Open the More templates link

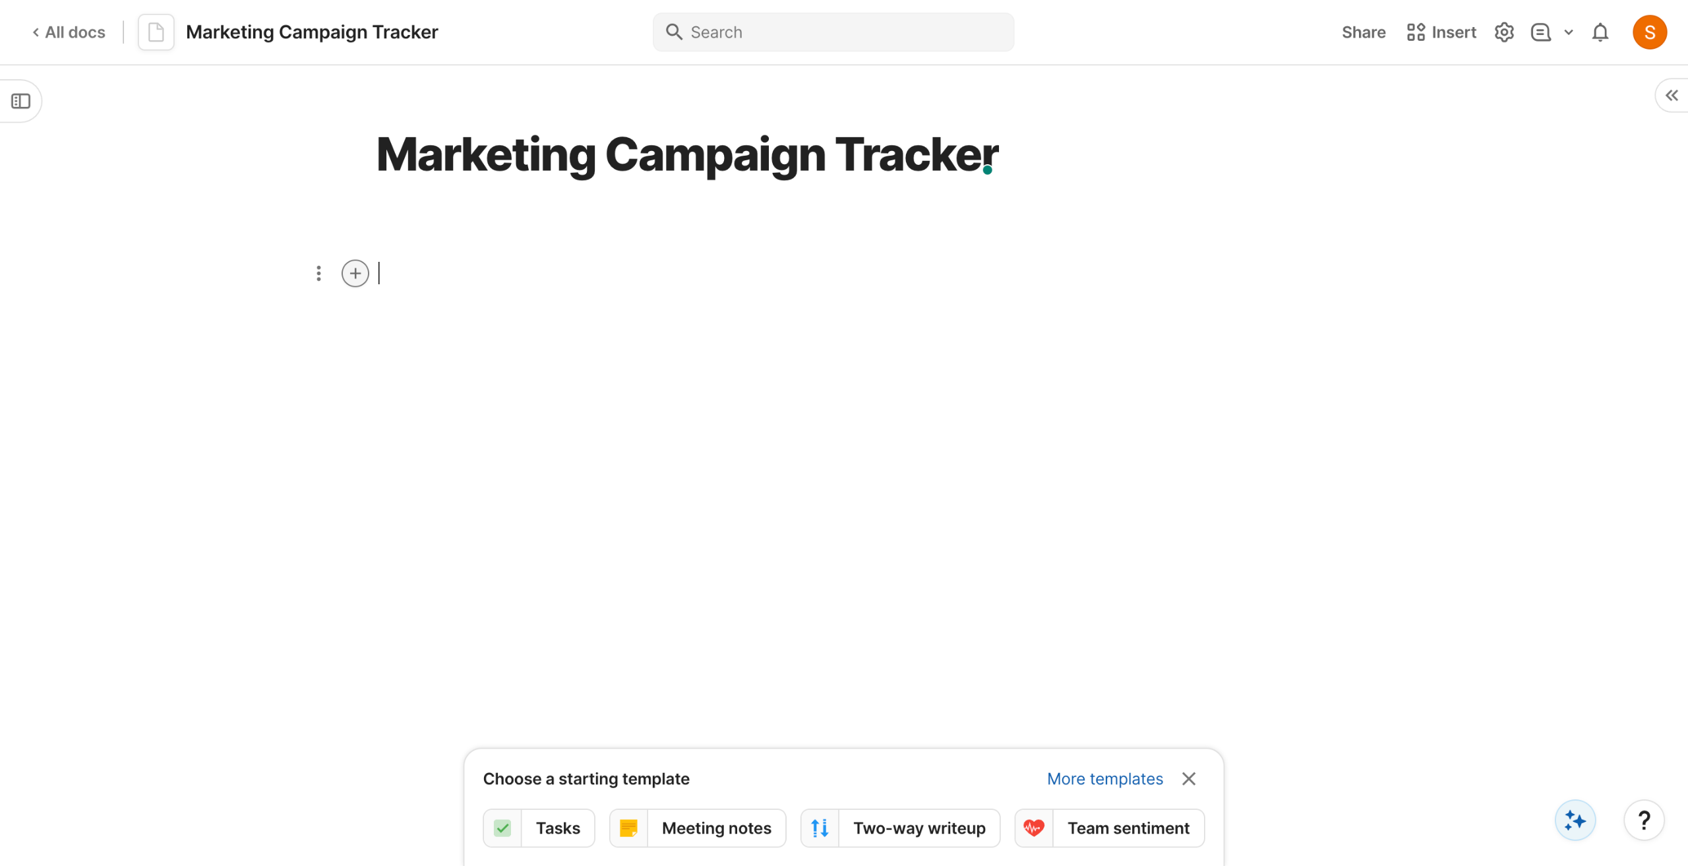pyautogui.click(x=1104, y=778)
